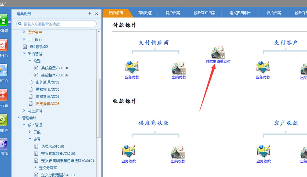Viewport: 307px width, 177px height.
Task: Pin the 经典树形 panel
Action: (x=89, y=13)
